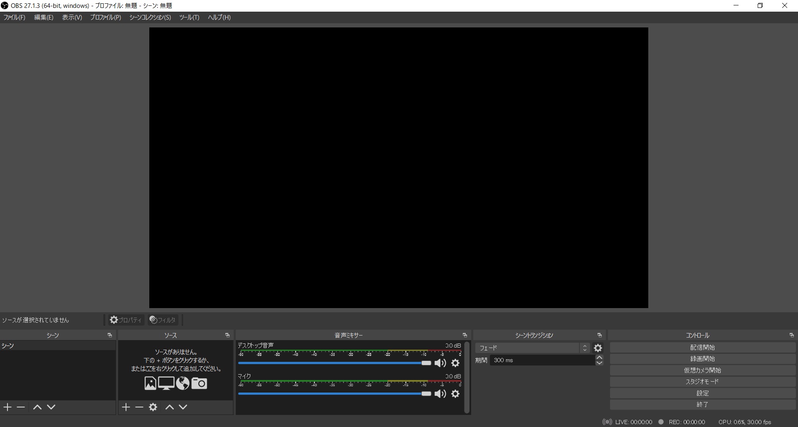Open the ファイル(F) menu

pyautogui.click(x=15, y=17)
